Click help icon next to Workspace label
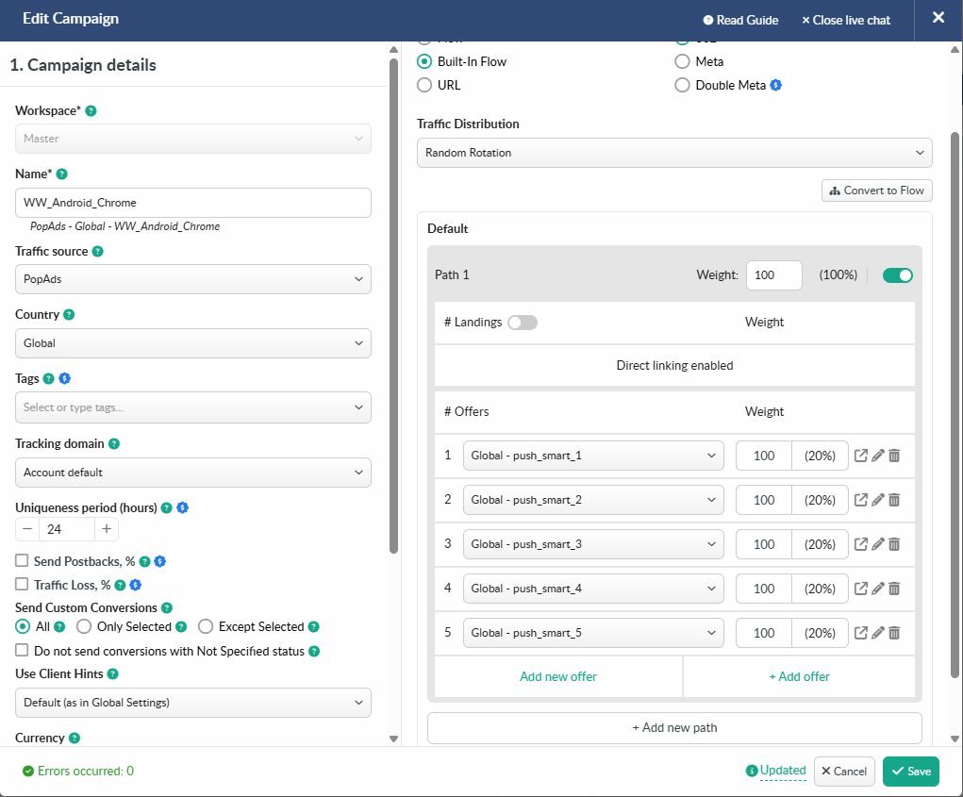Screen dimensions: 963x797 (91, 111)
